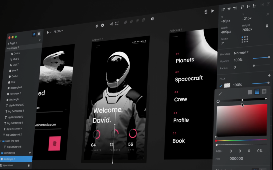
Task: Choose the solid color fill type
Action: (x=250, y=92)
